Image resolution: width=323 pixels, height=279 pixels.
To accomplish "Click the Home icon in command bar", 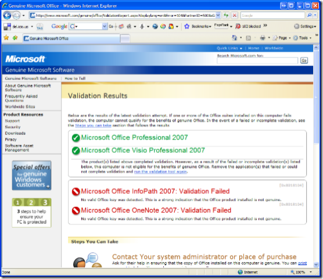I will pos(235,38).
